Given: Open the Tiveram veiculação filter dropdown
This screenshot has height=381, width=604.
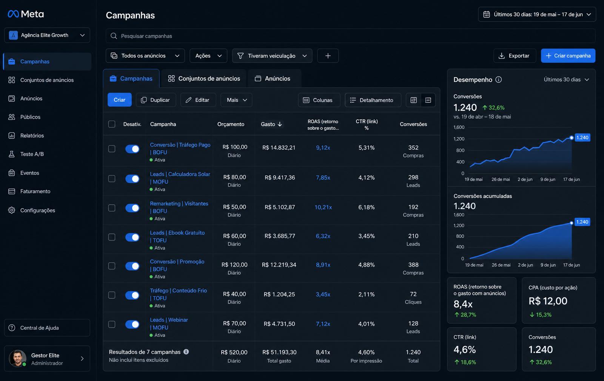Looking at the screenshot, I should [272, 56].
